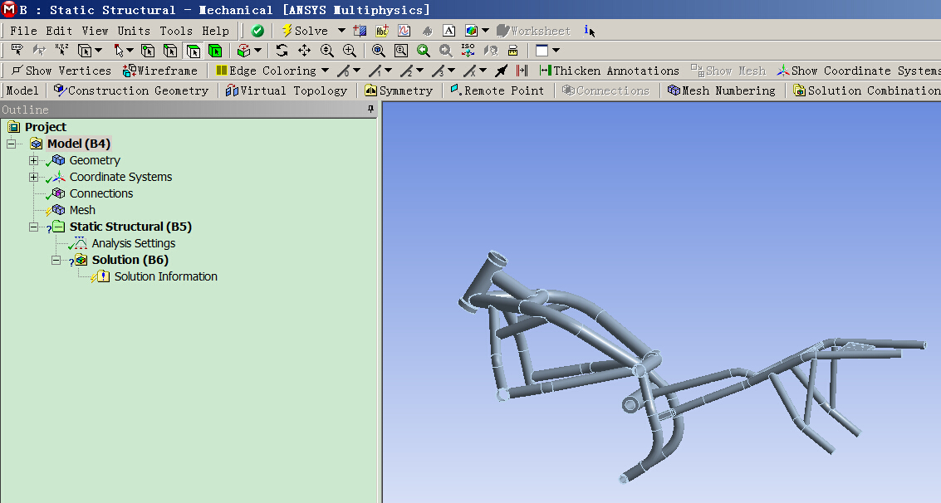The width and height of the screenshot is (941, 503).
Task: Click the edge connection '1' icon
Action: (x=375, y=71)
